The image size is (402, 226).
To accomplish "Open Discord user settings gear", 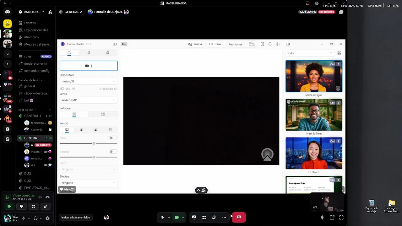I will click(47, 218).
